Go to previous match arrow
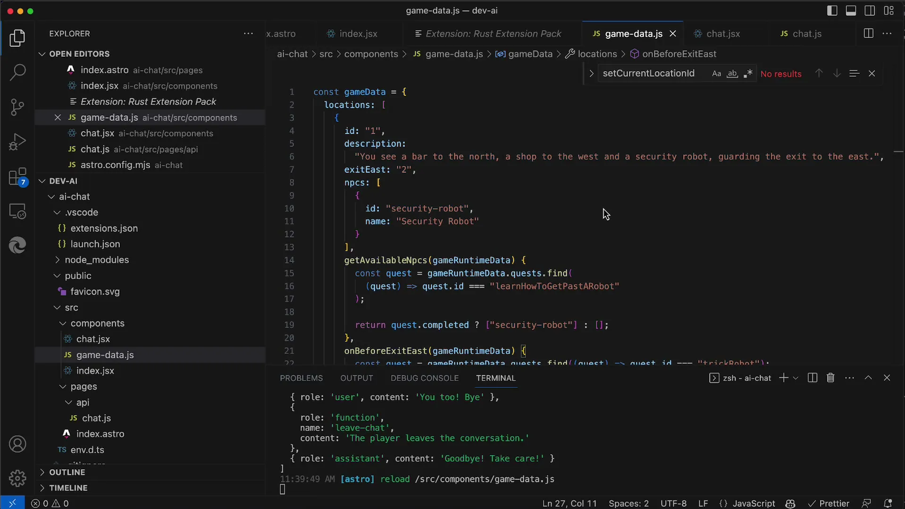The width and height of the screenshot is (905, 509). (819, 74)
